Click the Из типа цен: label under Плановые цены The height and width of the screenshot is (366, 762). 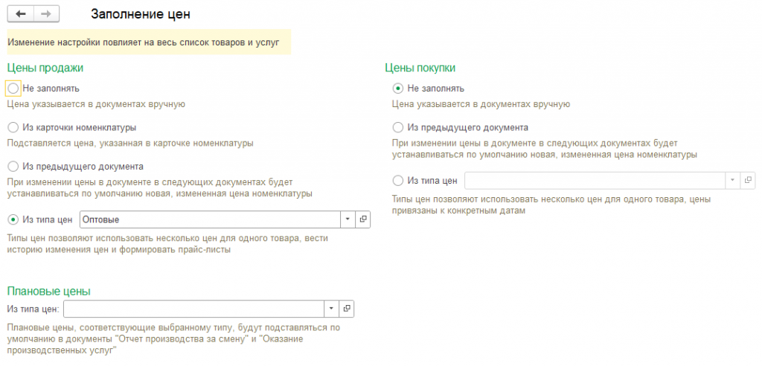33,309
